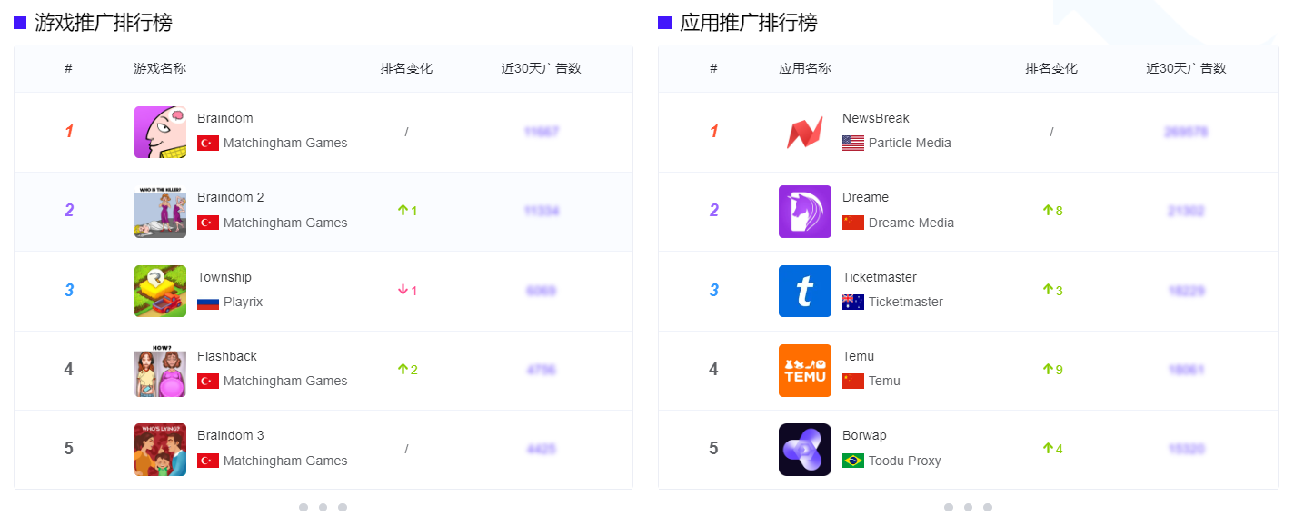Click 近30天广告数 header in games table
This screenshot has width=1294, height=516.
pos(542,68)
